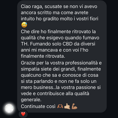Click the sweating smile emoji
118x118 pixels.
tap(24, 25)
